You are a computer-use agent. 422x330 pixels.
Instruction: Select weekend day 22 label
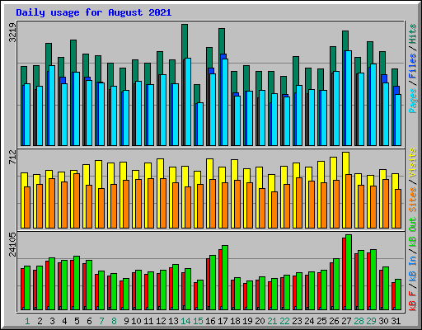(284, 321)
